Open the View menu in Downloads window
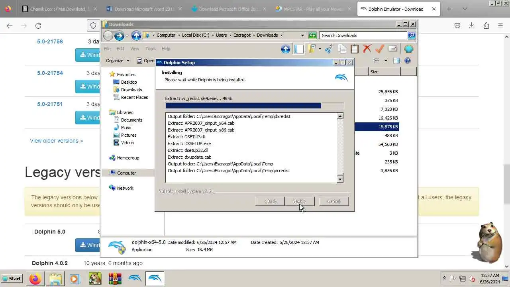Viewport: 510px width, 287px height. tap(135, 49)
